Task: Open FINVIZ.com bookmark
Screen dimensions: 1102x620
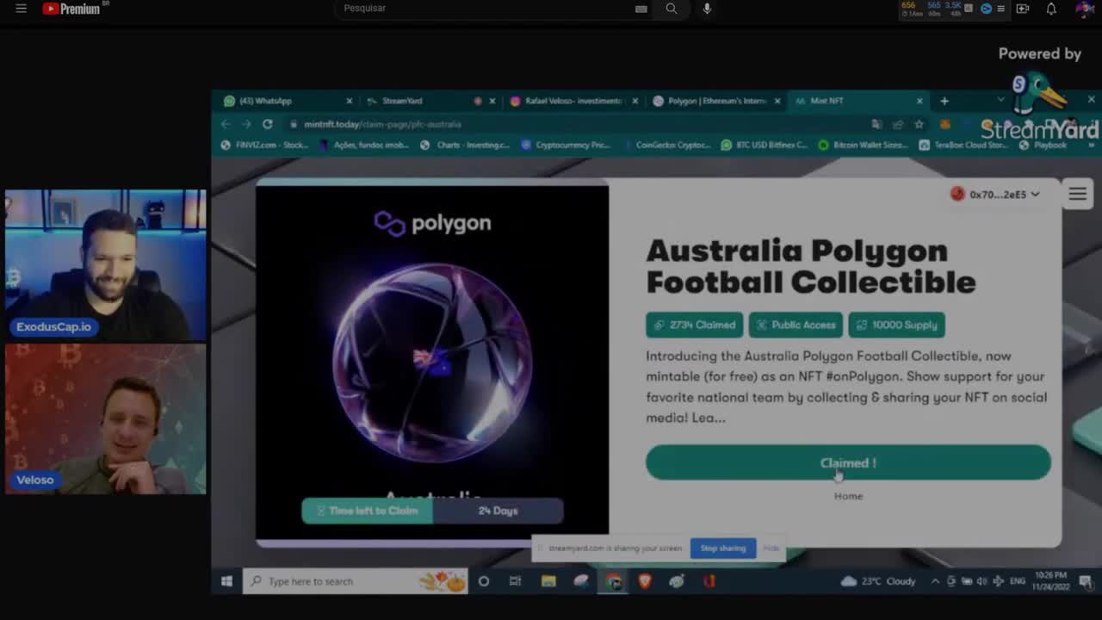Action: 263,145
